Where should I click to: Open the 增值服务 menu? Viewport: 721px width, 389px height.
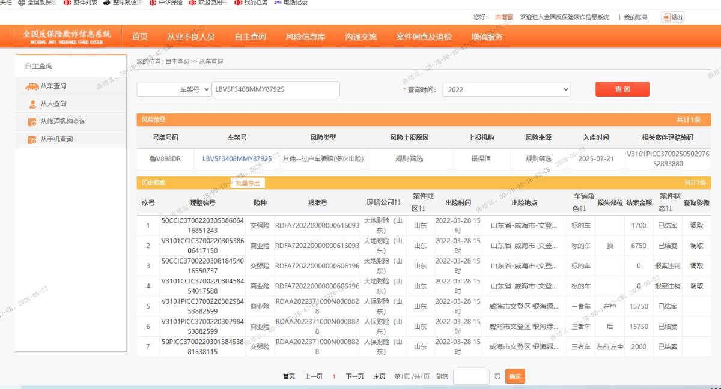point(487,37)
